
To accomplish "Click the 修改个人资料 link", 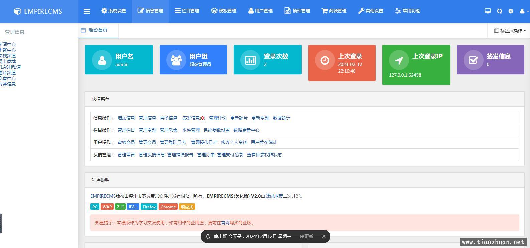I will 234,142.
